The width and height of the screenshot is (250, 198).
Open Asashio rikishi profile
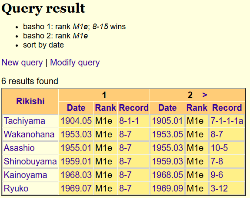[x=19, y=148]
